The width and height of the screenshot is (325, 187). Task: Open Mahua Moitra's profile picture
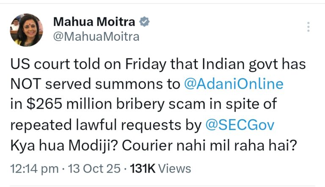(26, 30)
